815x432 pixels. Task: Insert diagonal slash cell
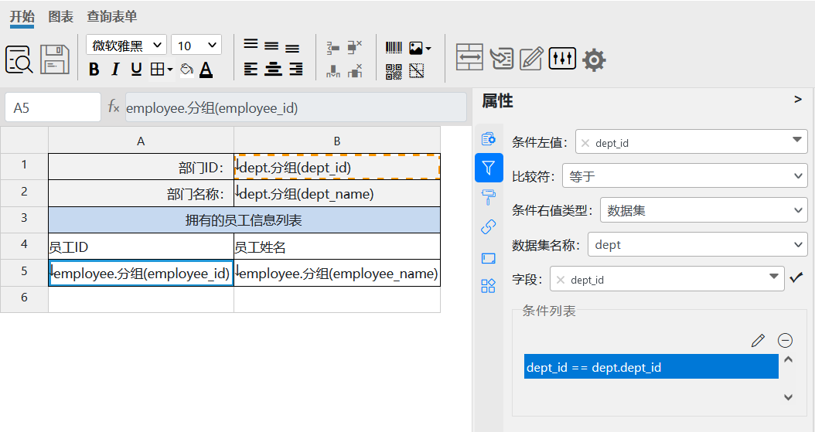pyautogui.click(x=416, y=70)
